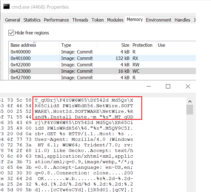211x192 pixels.
Task: Click the RX protection cell
Action: (135, 58)
